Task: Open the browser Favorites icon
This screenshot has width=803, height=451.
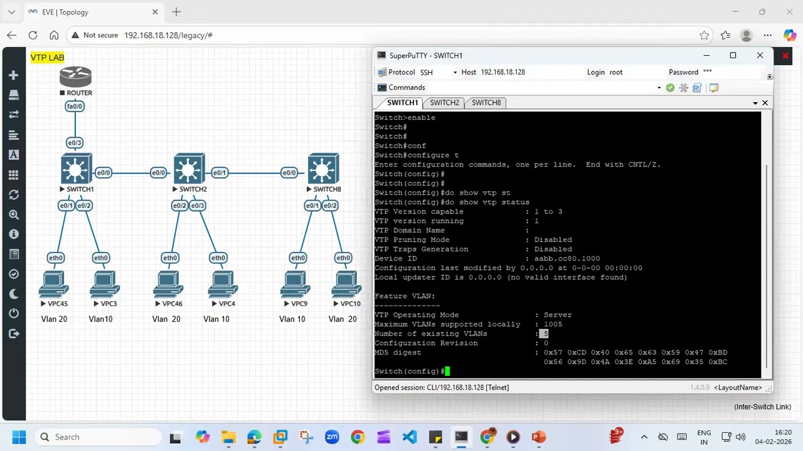Action: [725, 36]
